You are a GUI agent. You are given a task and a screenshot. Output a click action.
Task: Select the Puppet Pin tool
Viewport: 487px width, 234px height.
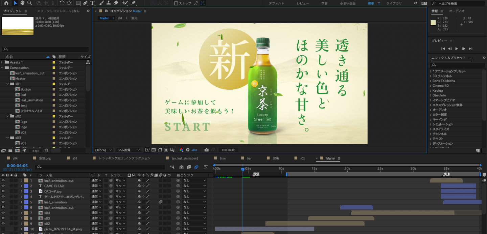[134, 3]
